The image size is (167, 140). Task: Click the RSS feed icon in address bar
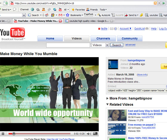click(155, 3)
